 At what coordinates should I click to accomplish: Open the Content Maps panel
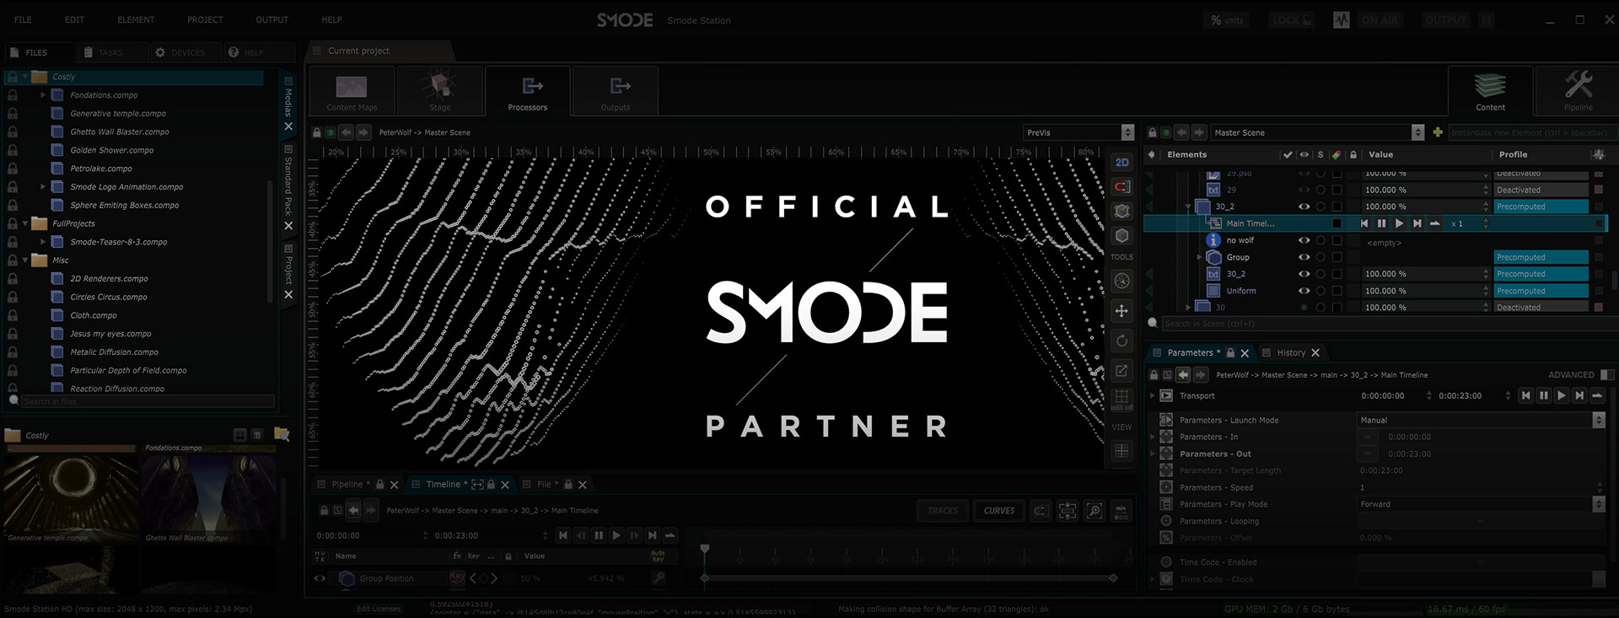pos(352,91)
